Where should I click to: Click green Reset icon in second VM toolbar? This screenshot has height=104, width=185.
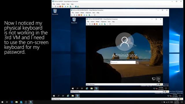click(x=87, y=15)
